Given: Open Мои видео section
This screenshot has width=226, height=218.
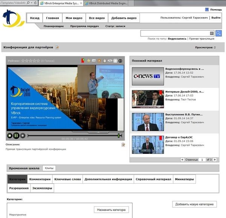Looking at the screenshot, I should click(x=74, y=18).
